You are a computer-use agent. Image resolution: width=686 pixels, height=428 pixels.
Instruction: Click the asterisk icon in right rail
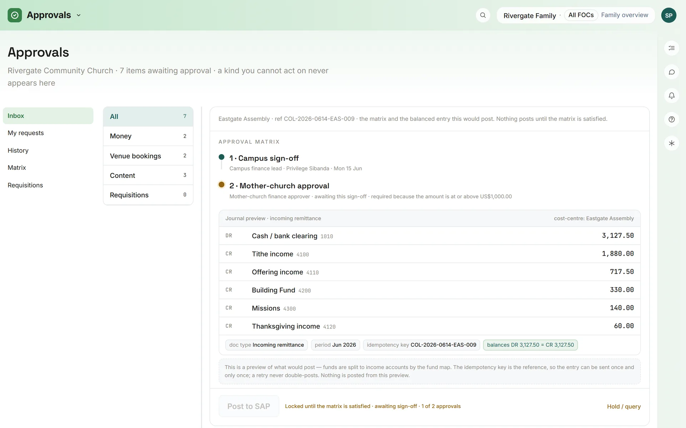(671, 143)
